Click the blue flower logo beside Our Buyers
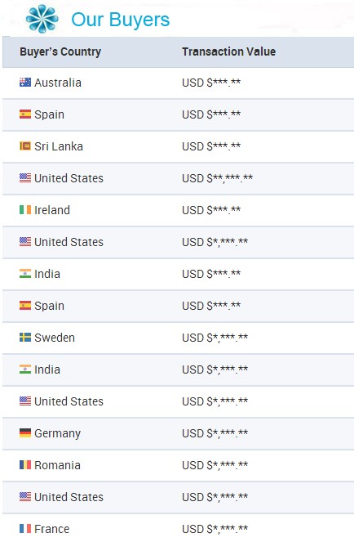 click(x=42, y=19)
